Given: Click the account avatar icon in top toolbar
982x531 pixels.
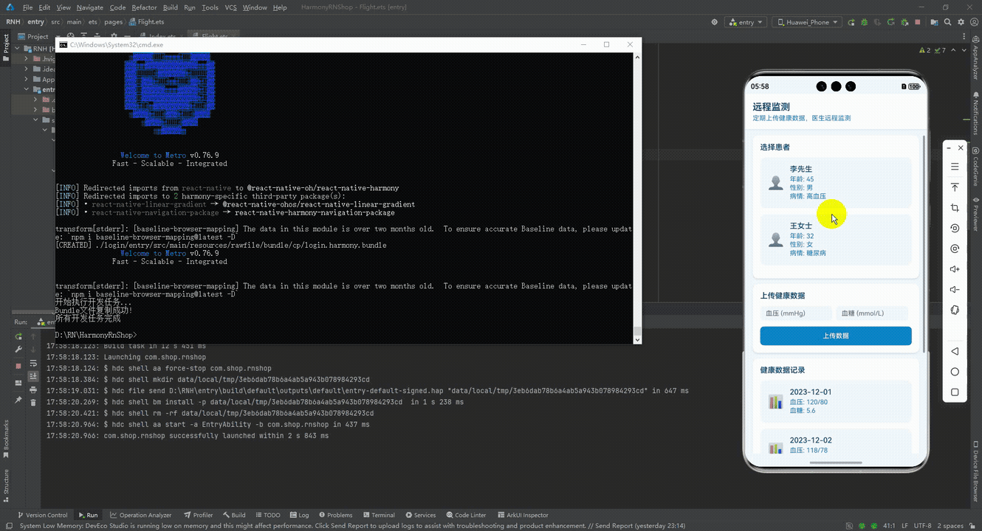Looking at the screenshot, I should pyautogui.click(x=974, y=22).
